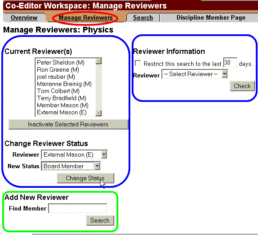258x235 pixels.
Task: Open the Change Reviewer Status Reviewer dropdown
Action: click(x=74, y=154)
